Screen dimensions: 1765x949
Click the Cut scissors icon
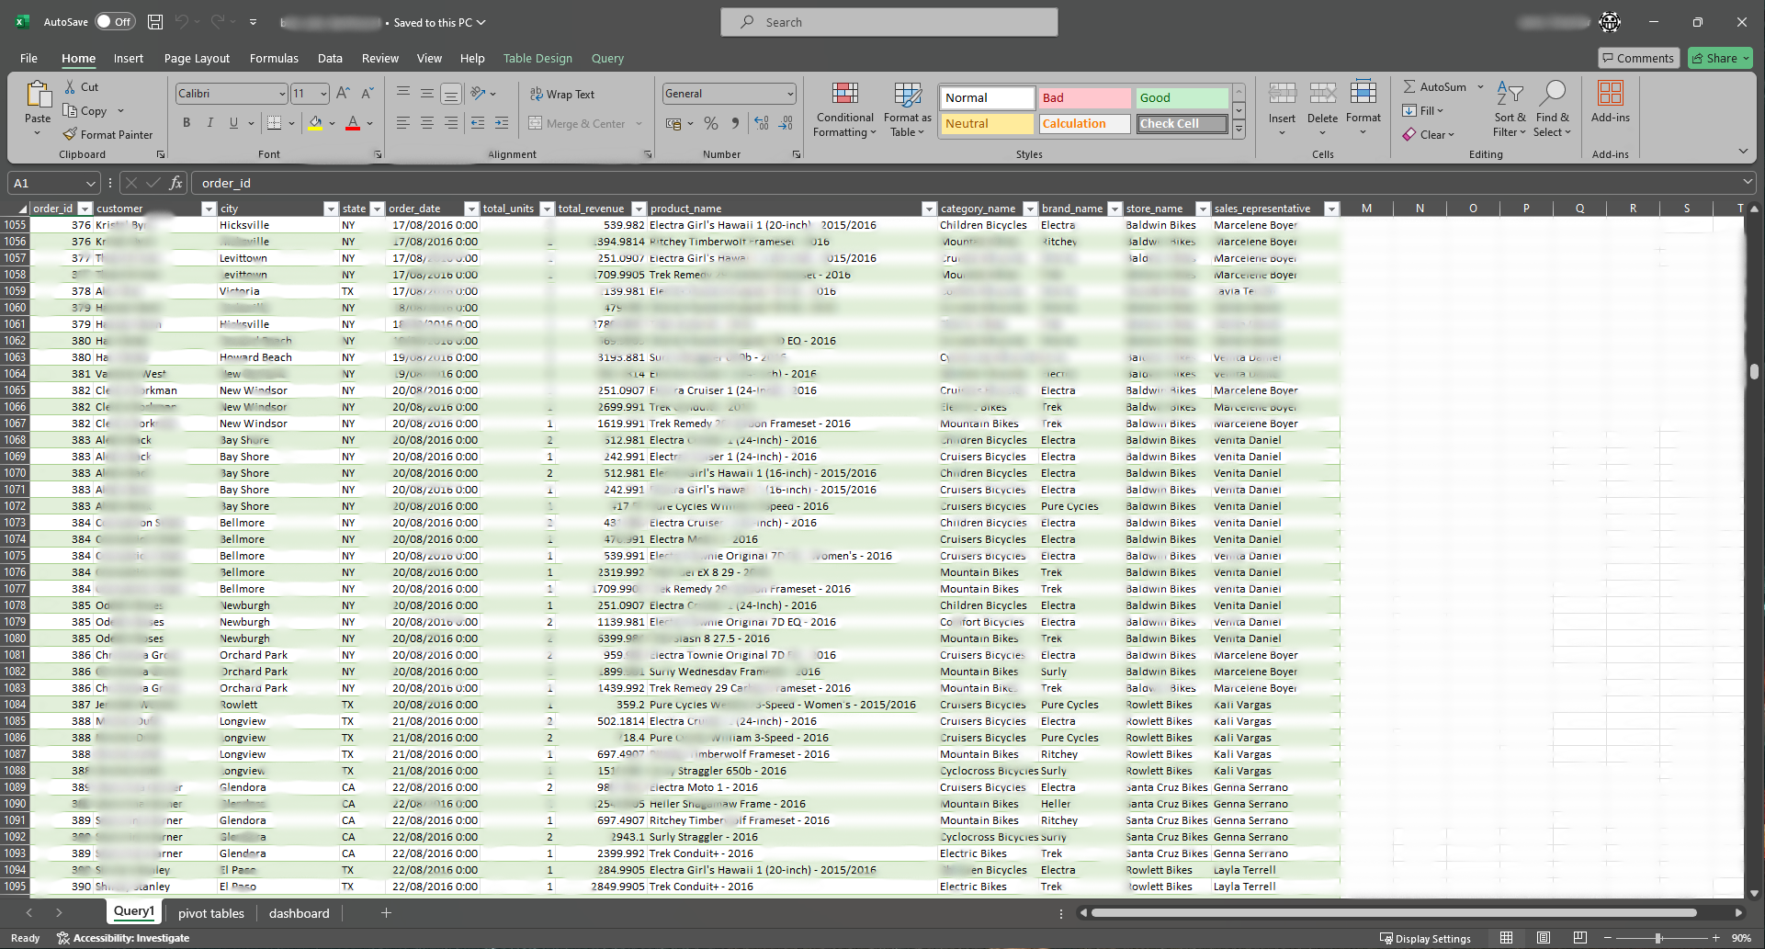[x=71, y=86]
